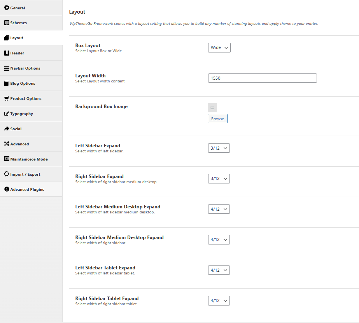The image size is (359, 323).
Task: Click the Social share arrow icon
Action: [7, 129]
